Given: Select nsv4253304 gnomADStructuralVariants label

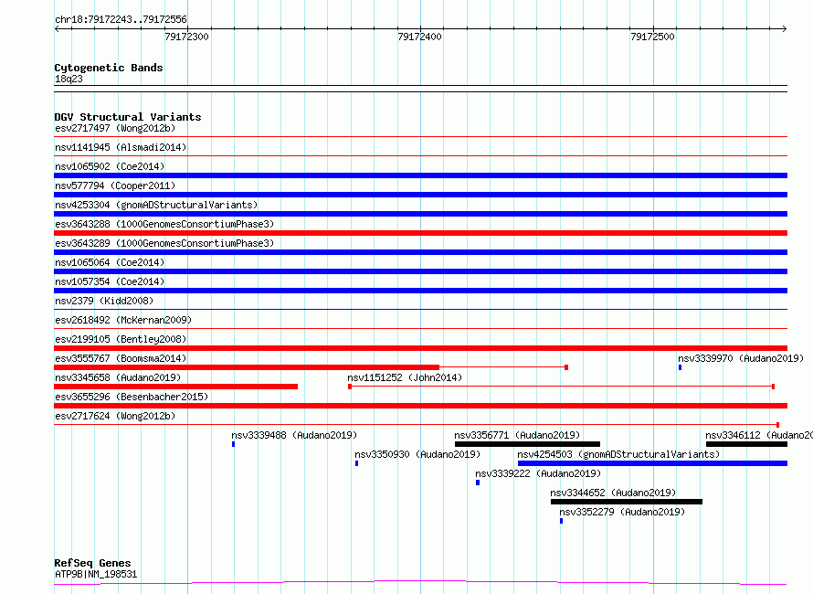Looking at the screenshot, I should pyautogui.click(x=156, y=205).
